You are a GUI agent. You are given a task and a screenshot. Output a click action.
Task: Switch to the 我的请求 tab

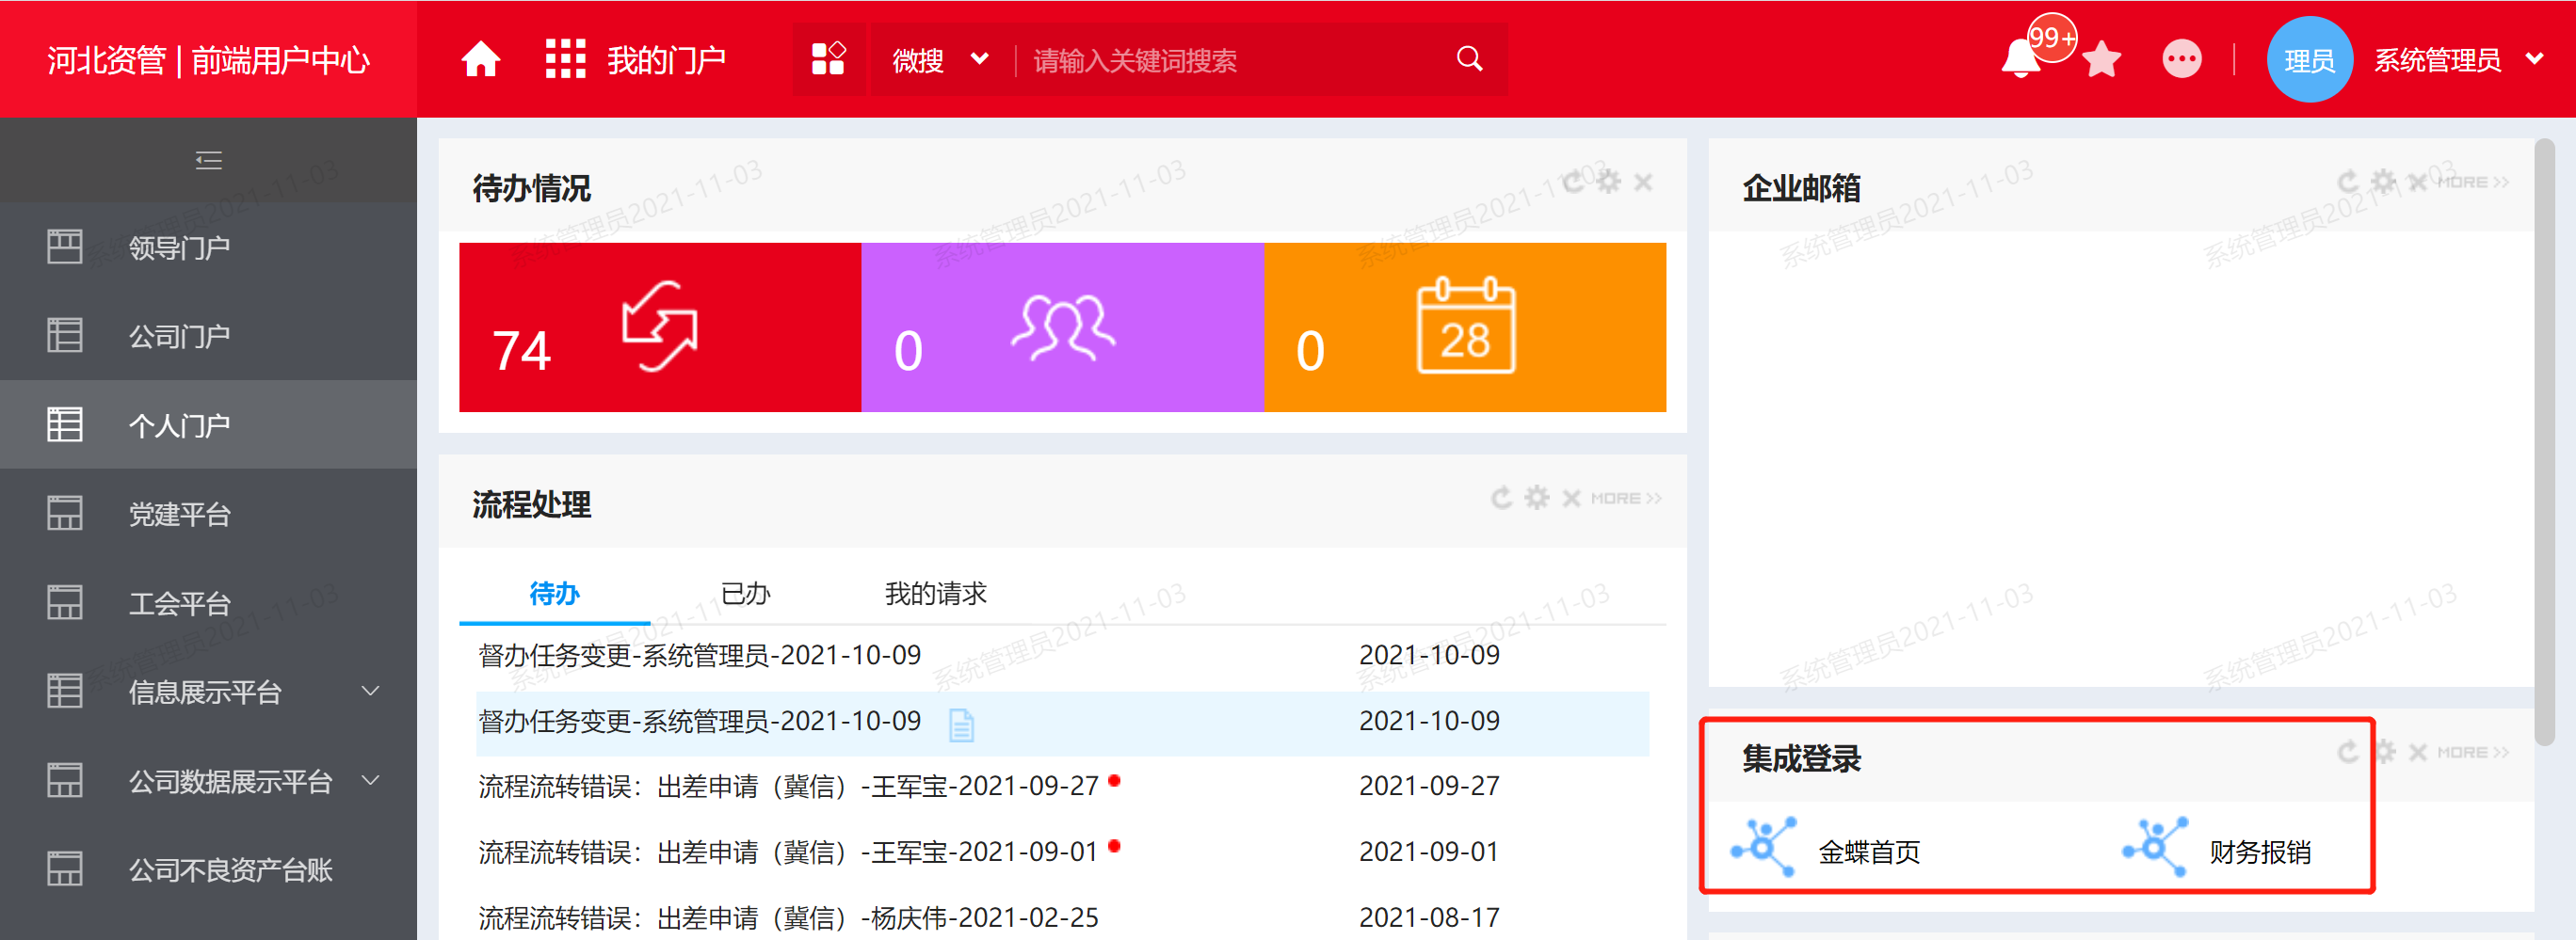pyautogui.click(x=935, y=594)
